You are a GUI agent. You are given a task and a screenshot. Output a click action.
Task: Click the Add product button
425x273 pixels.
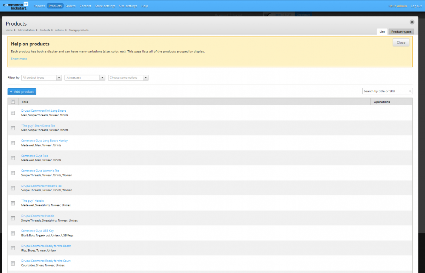point(22,91)
